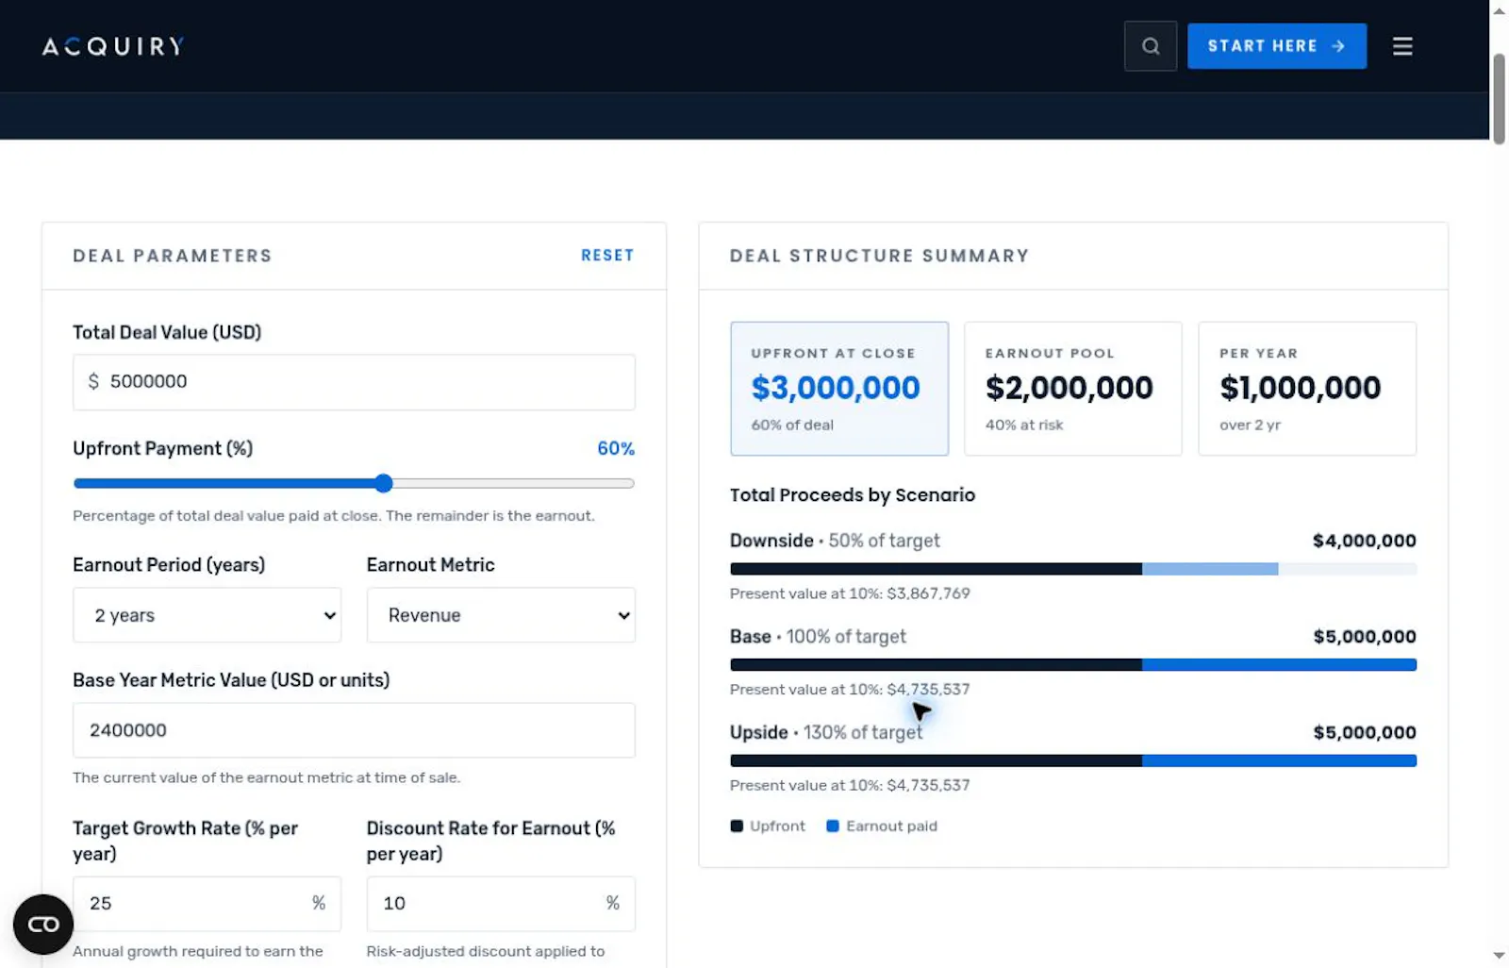The height and width of the screenshot is (968, 1509).
Task: Click the '40% at risk' label
Action: tap(1024, 426)
